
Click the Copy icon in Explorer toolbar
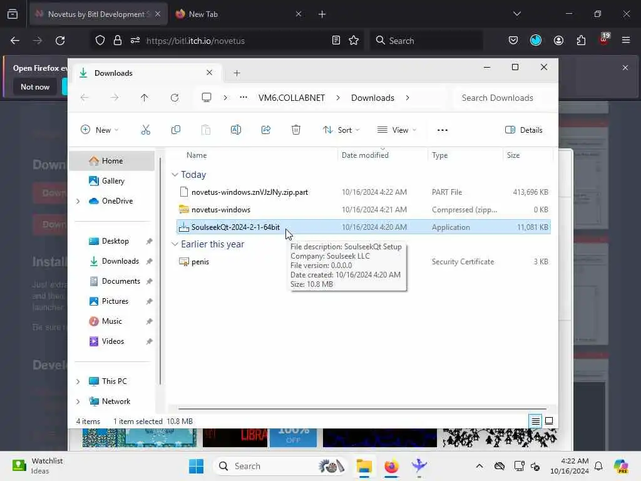(176, 130)
